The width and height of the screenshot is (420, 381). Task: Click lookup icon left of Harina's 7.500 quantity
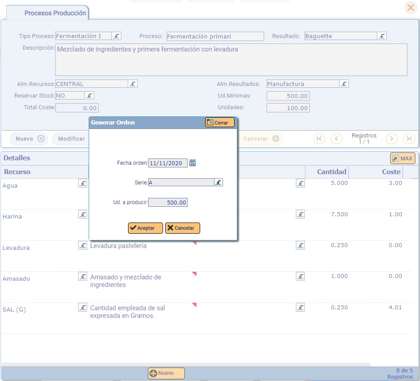pos(300,214)
